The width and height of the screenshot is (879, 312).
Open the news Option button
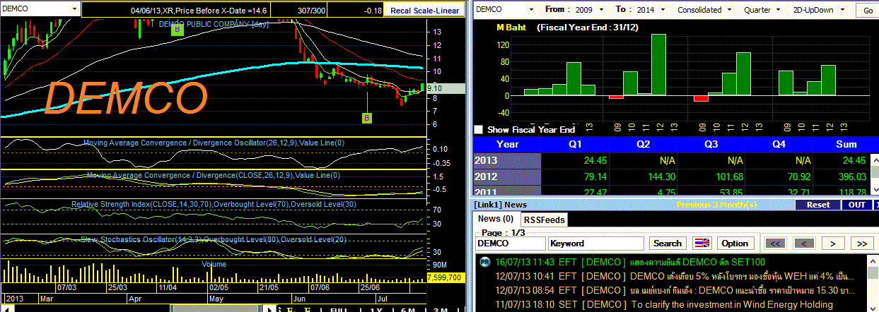point(734,243)
